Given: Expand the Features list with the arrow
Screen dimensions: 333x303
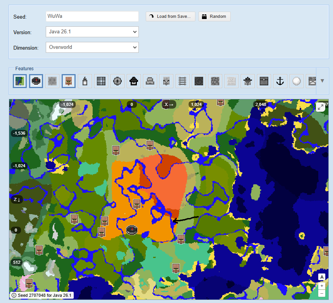Looking at the screenshot, I should tap(322, 81).
